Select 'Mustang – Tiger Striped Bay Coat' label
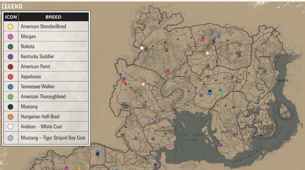Image resolution: width=305 pixels, height=170 pixels. tap(53, 138)
